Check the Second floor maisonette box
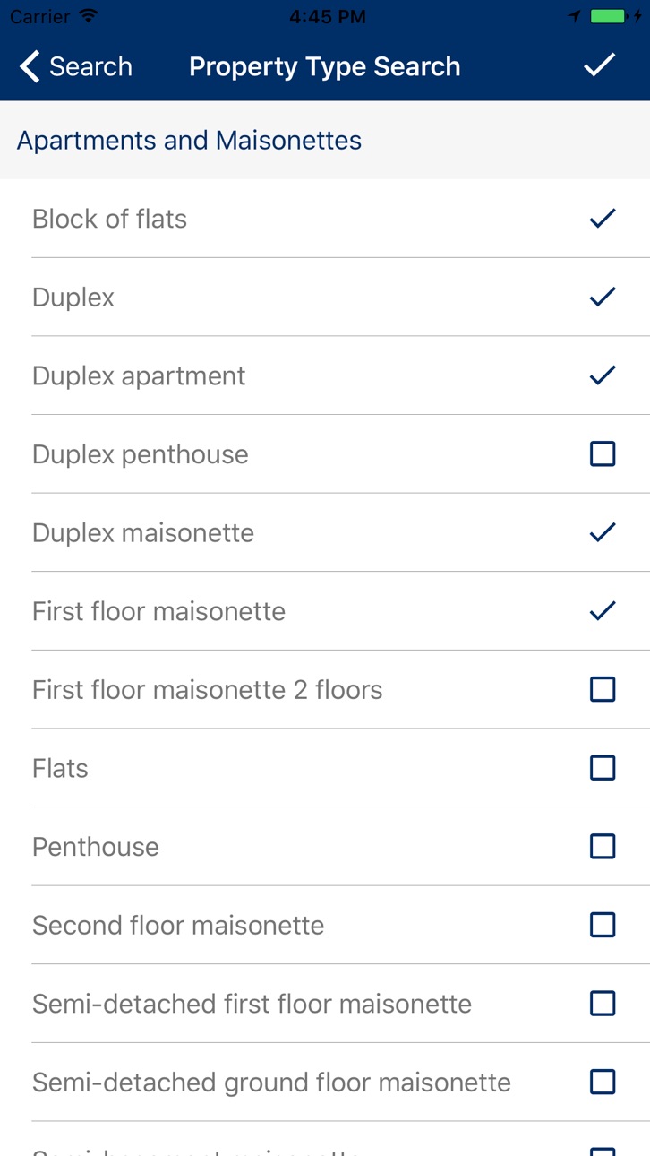Image resolution: width=650 pixels, height=1156 pixels. (603, 925)
